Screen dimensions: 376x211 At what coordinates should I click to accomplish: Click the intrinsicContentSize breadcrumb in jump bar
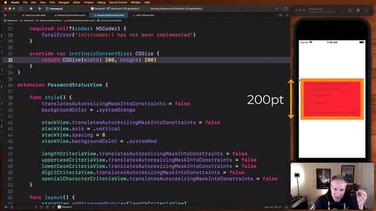(109, 21)
